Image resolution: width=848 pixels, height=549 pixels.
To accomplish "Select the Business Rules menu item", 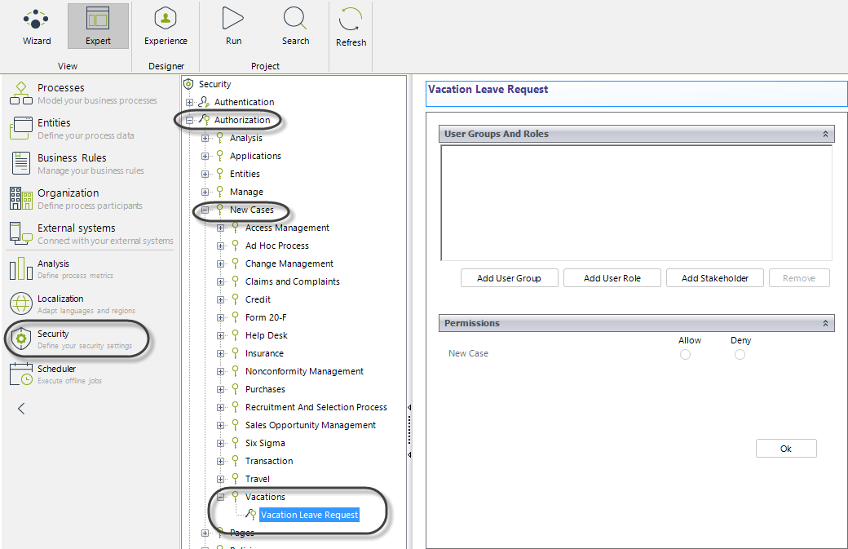I will click(x=72, y=163).
